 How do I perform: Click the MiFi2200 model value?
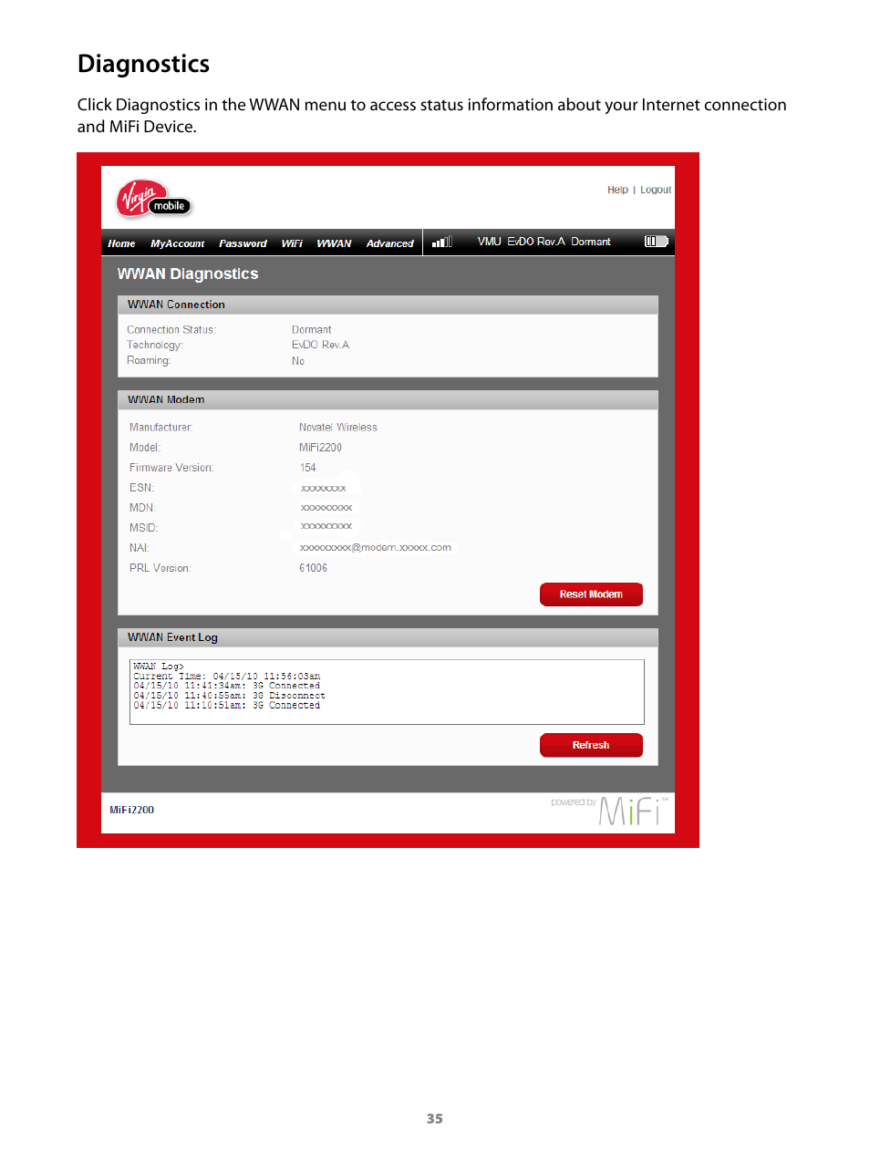320,448
